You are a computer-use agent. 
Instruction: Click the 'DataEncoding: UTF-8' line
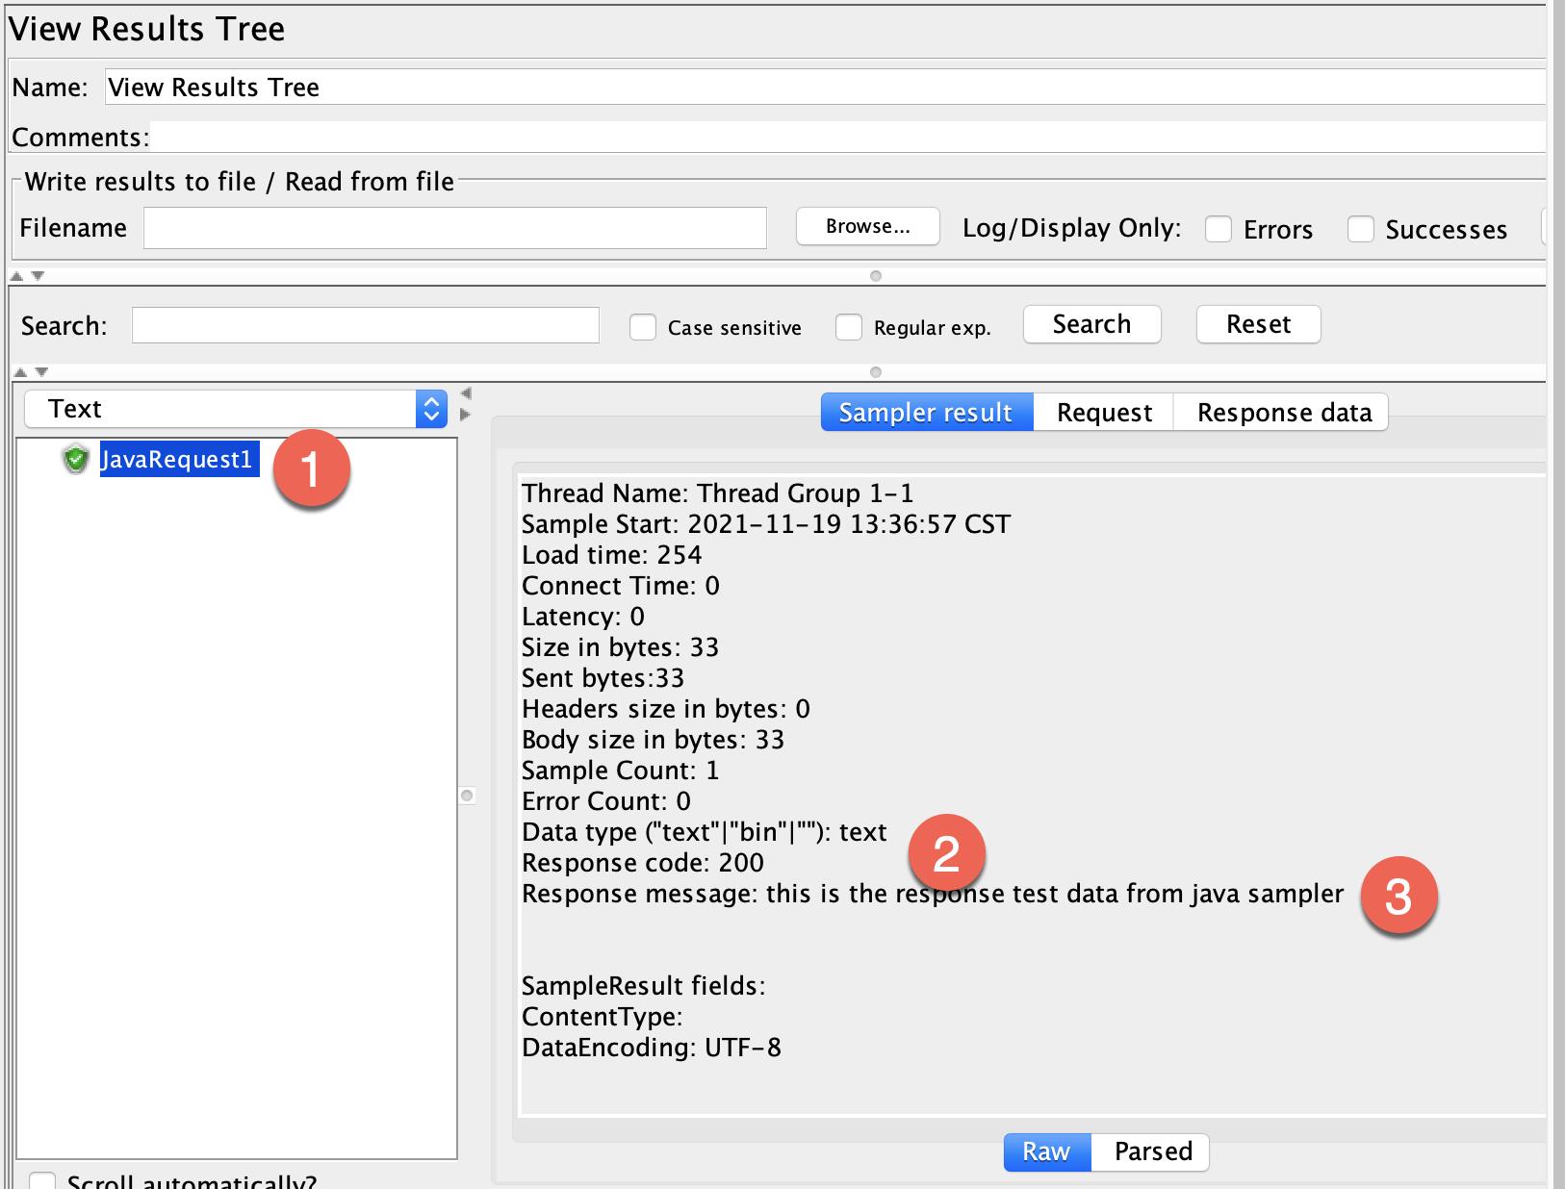pos(652,1048)
